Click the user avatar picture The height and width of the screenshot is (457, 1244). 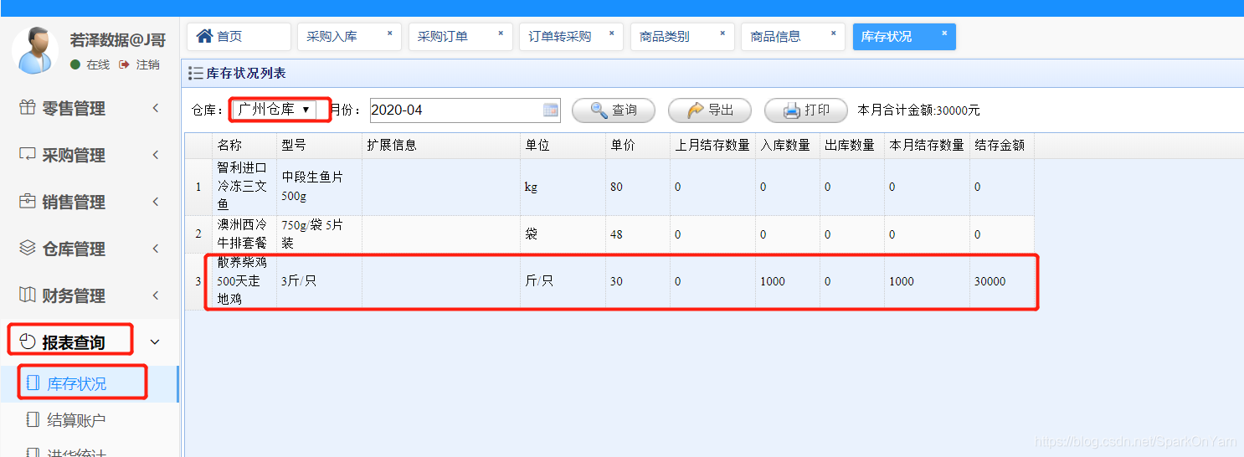[35, 50]
